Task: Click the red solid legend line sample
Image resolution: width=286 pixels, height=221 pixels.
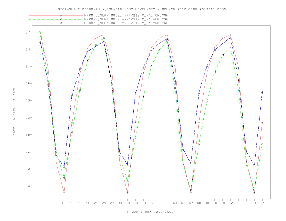Action: point(56,15)
